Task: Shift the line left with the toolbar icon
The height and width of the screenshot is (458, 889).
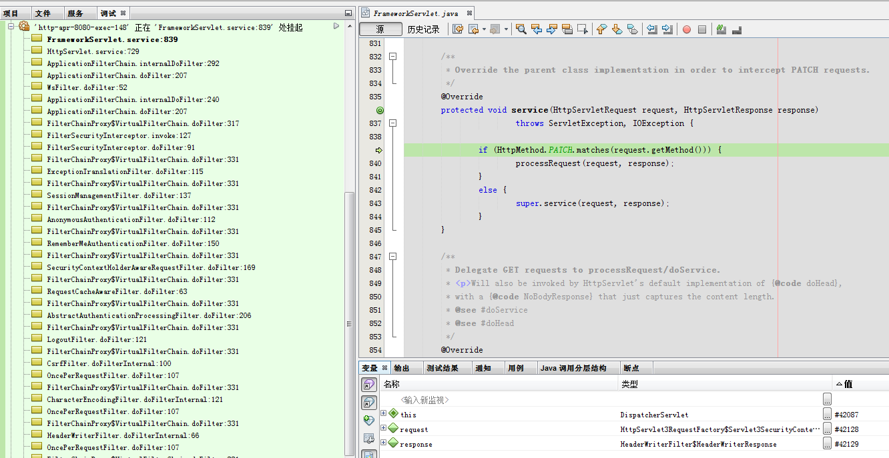Action: 653,29
